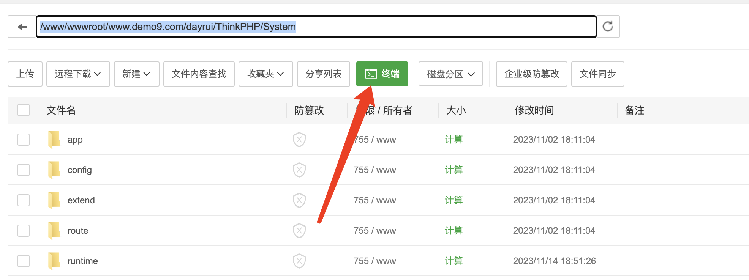
Task: Launch the green 终端 terminal button
Action: (x=382, y=74)
